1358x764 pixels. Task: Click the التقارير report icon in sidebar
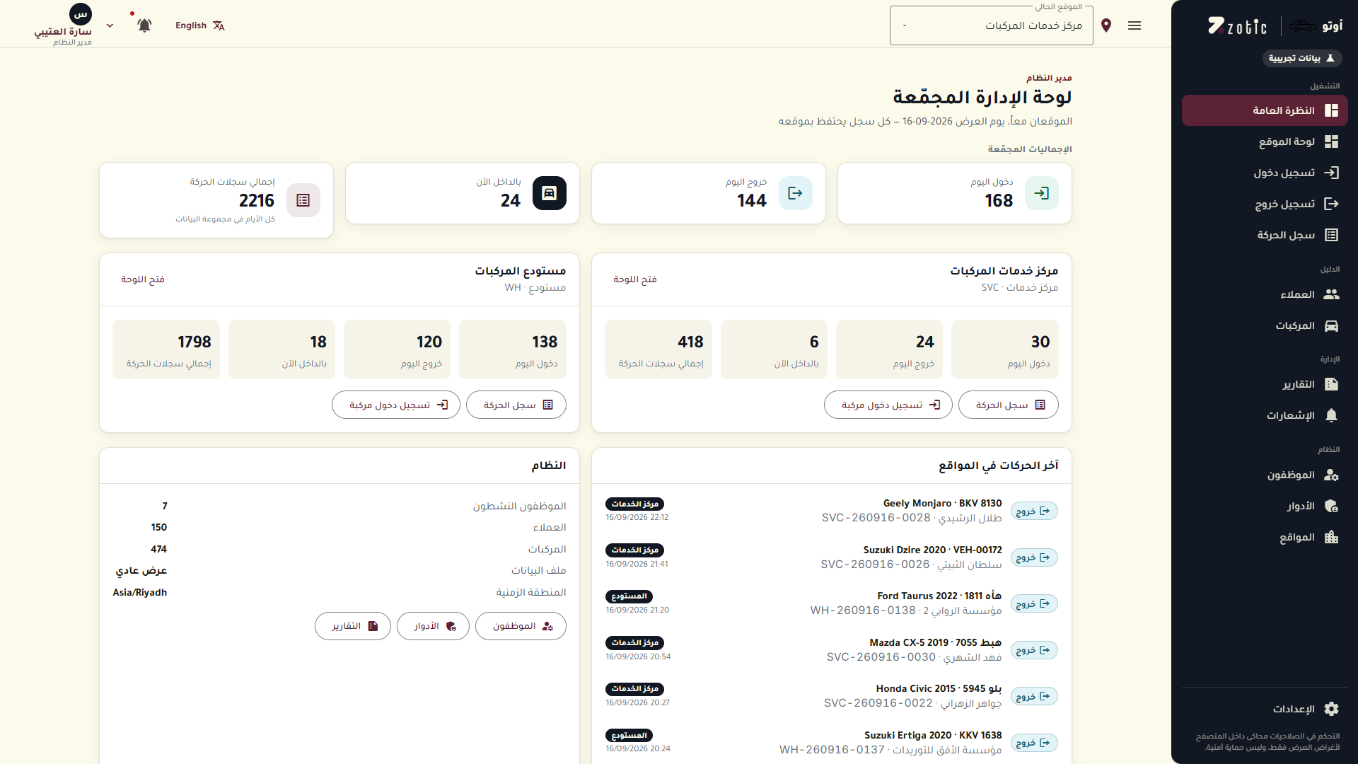pos(1331,384)
